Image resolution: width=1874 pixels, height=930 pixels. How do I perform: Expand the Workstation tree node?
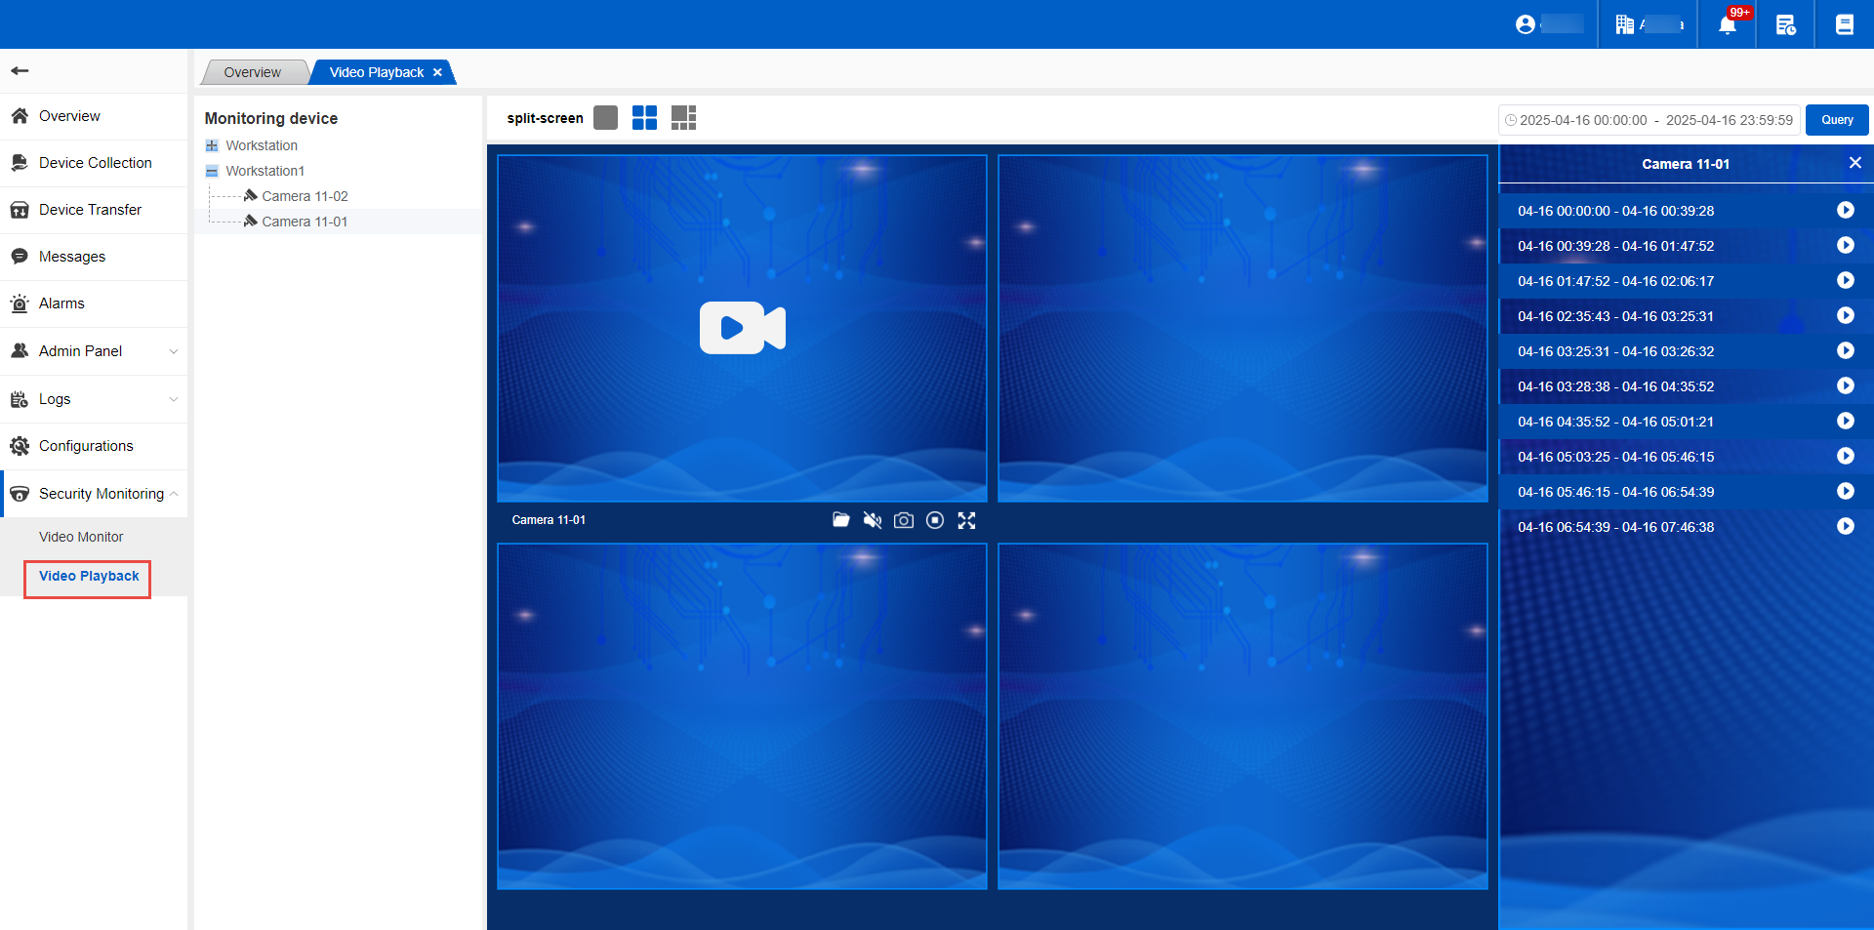212,145
